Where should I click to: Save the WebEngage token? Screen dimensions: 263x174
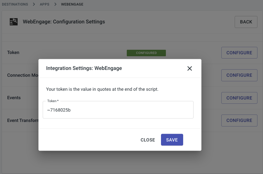pos(172,140)
